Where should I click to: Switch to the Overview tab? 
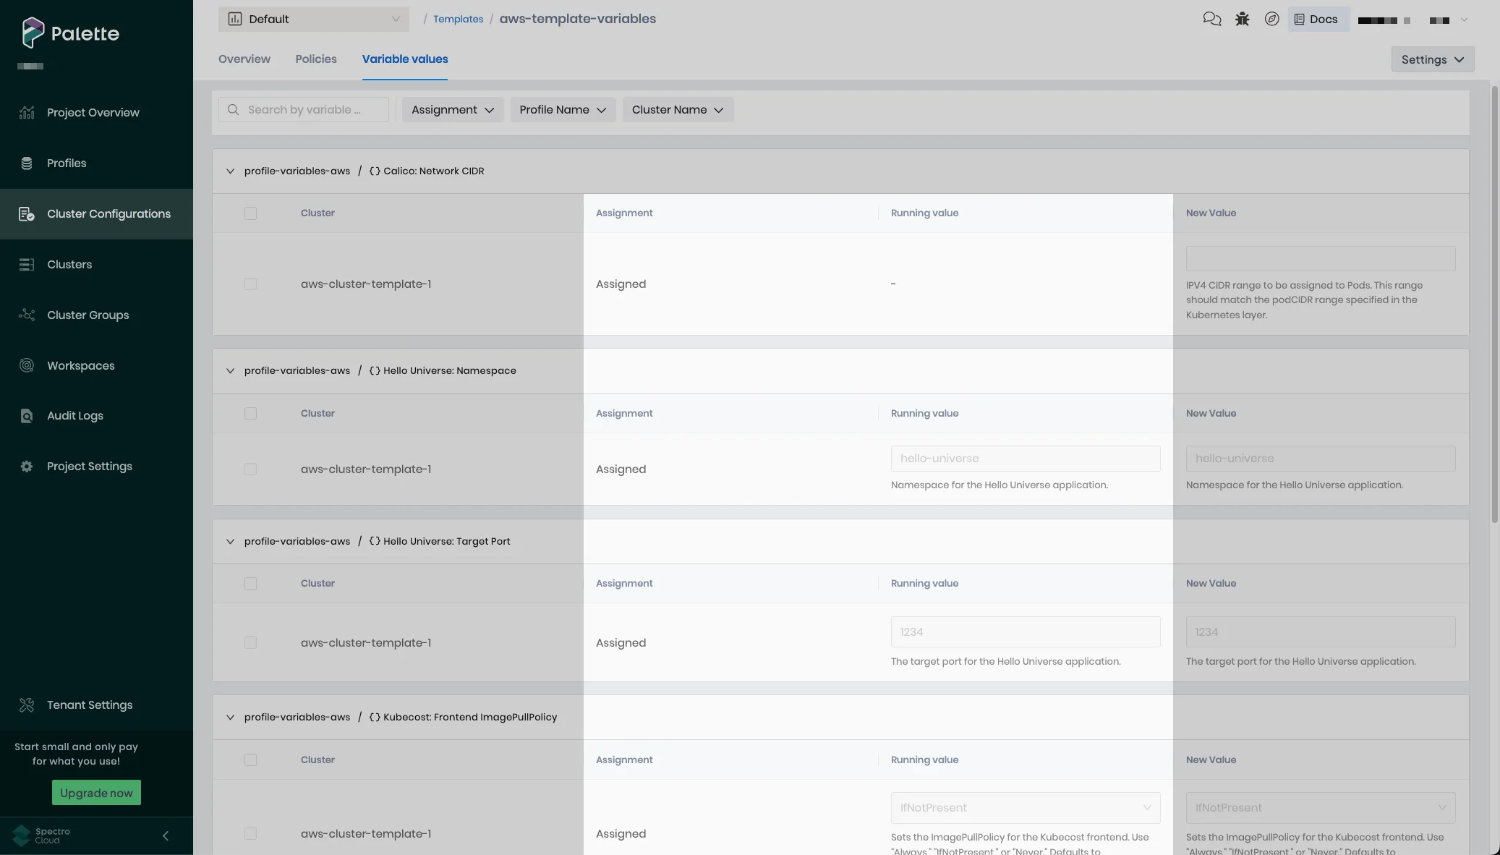pyautogui.click(x=244, y=59)
